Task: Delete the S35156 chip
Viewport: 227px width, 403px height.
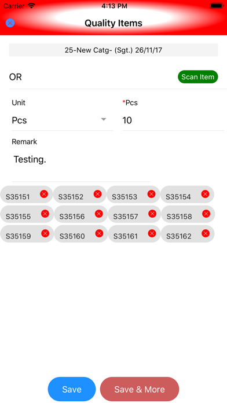Action: pos(98,214)
